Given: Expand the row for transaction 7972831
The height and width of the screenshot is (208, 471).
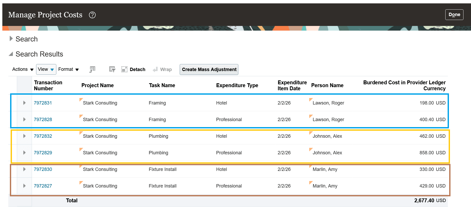Looking at the screenshot, I should (24, 103).
